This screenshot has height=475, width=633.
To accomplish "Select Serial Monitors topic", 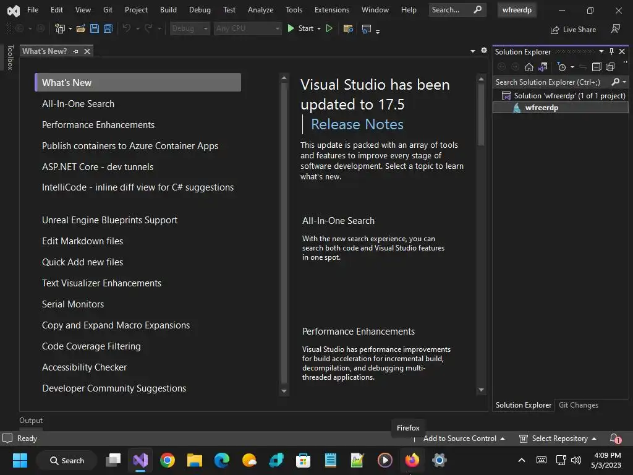I will point(73,304).
